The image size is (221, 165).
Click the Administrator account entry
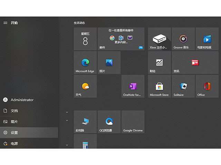click(29, 100)
